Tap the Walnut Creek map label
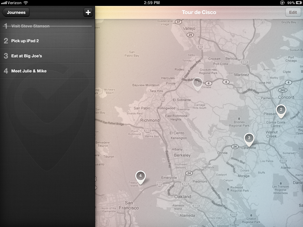This screenshot has width=303, height=227. [272, 134]
